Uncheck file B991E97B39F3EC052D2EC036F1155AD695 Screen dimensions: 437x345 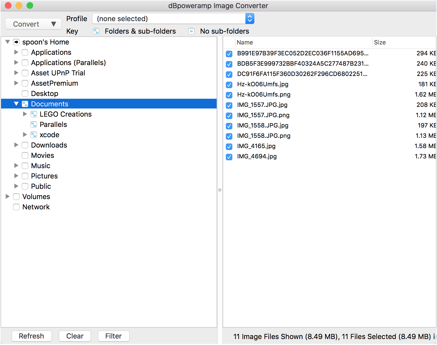[x=229, y=54]
